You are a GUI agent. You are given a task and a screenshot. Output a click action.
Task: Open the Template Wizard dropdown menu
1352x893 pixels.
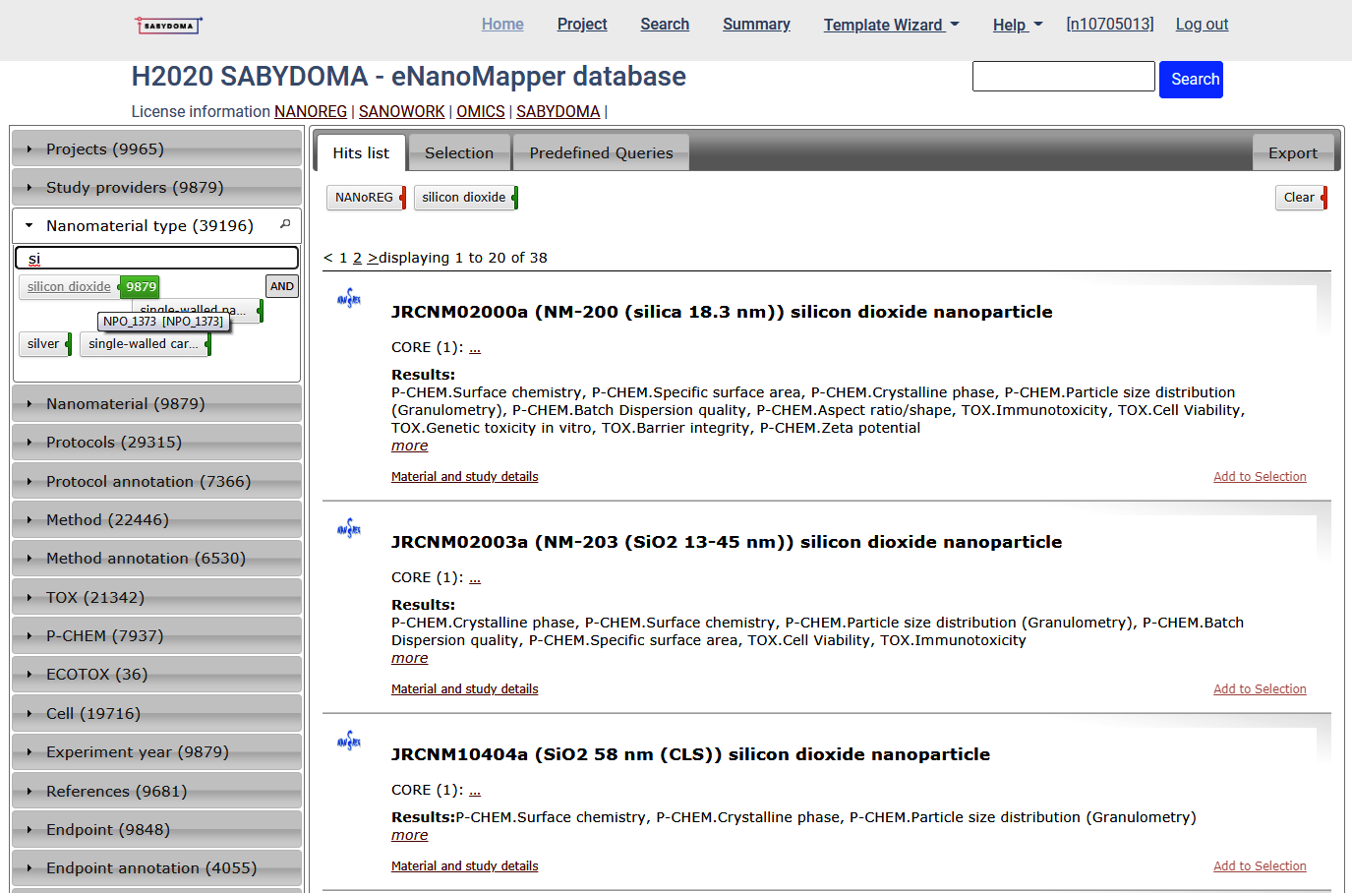pos(891,25)
